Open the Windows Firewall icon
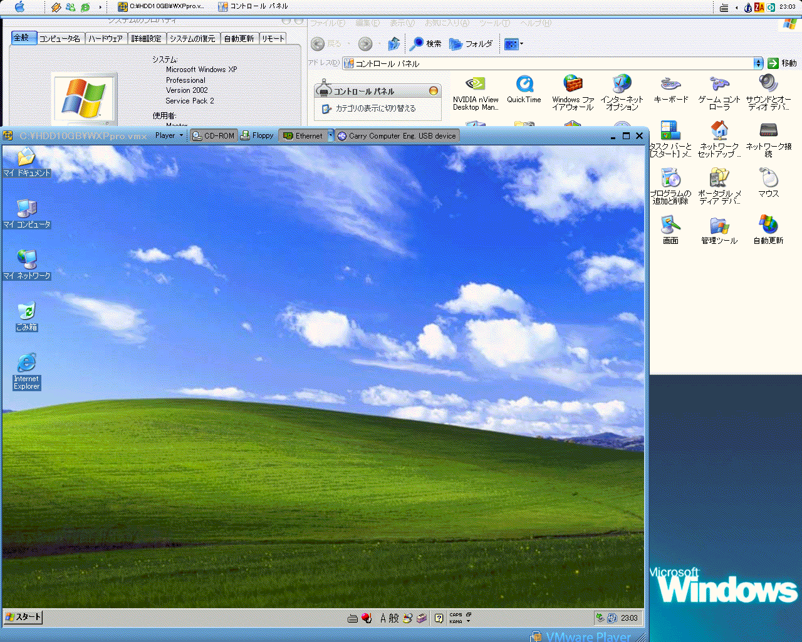802x642 pixels. [573, 93]
